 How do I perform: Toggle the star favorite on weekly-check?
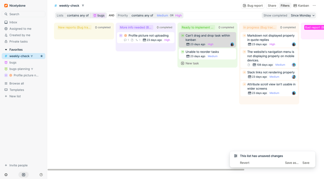point(42,56)
